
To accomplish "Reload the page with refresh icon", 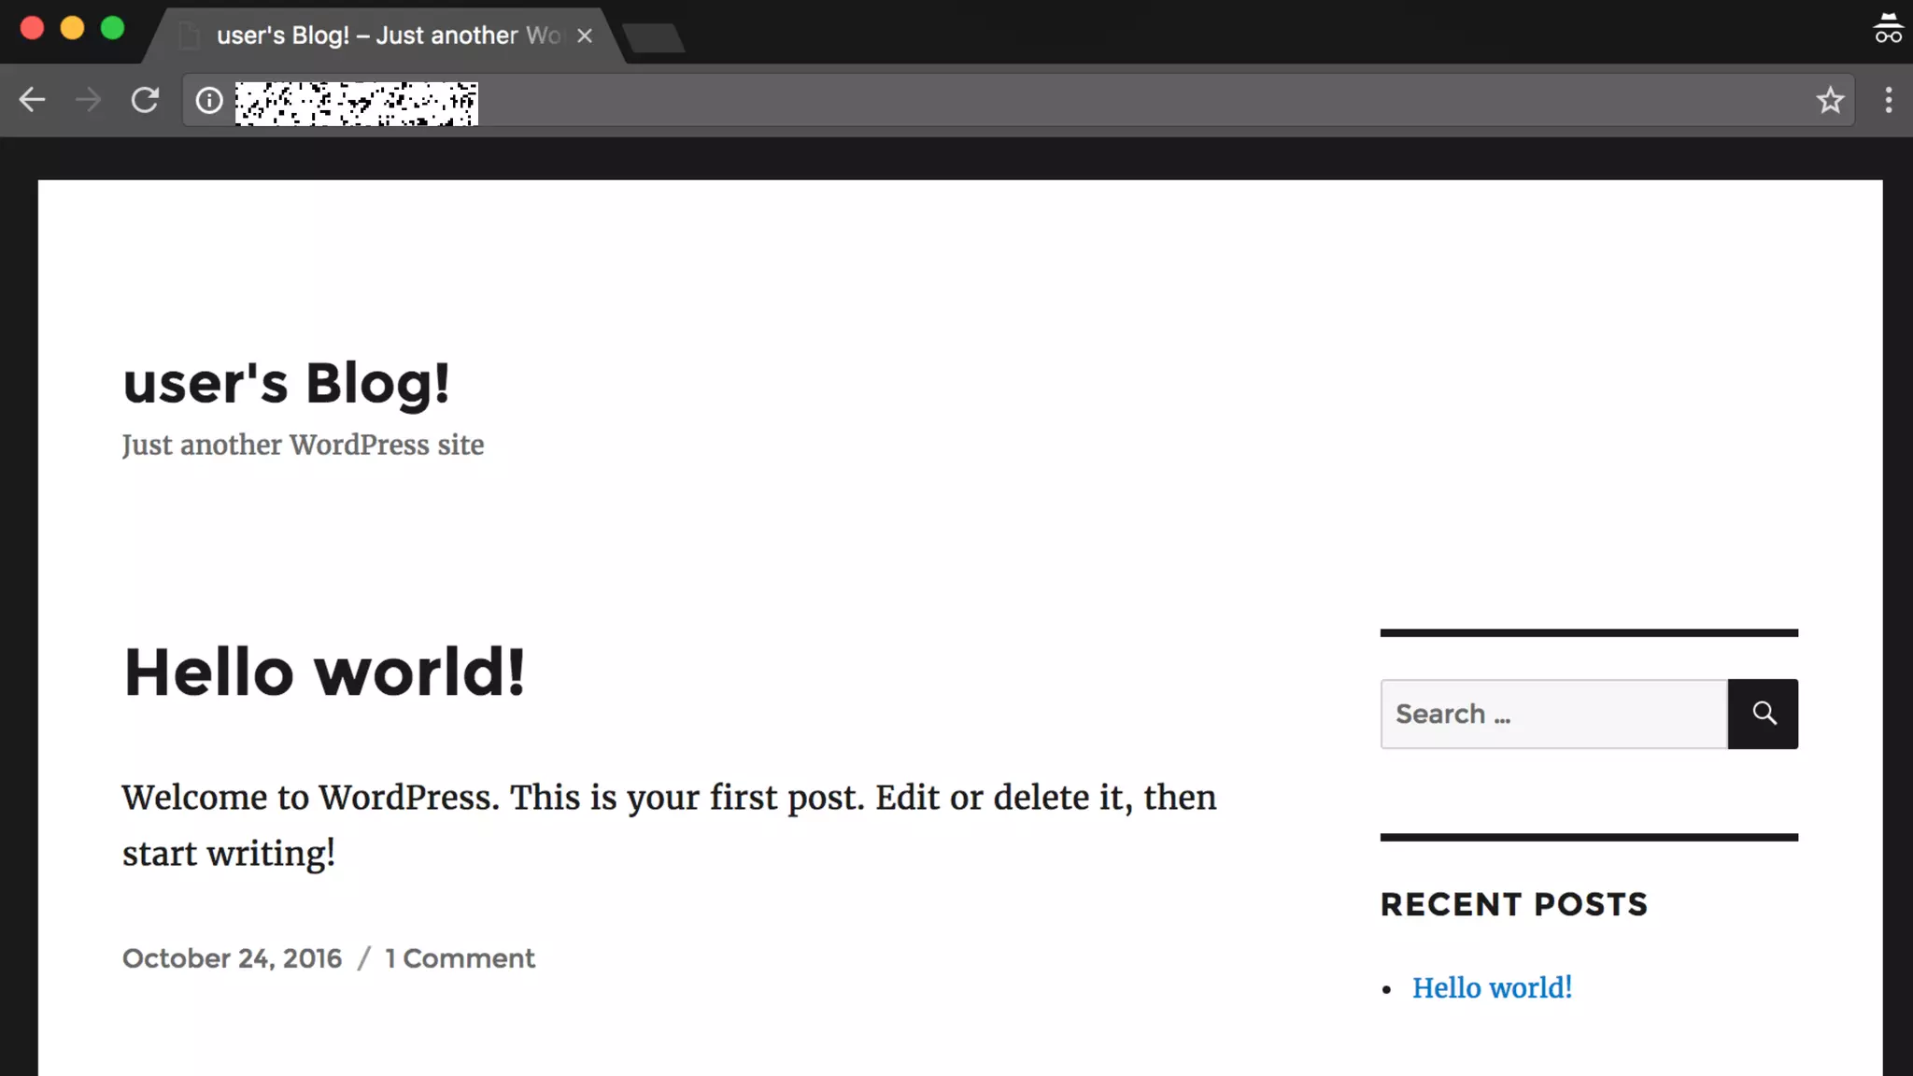I will pyautogui.click(x=145, y=100).
